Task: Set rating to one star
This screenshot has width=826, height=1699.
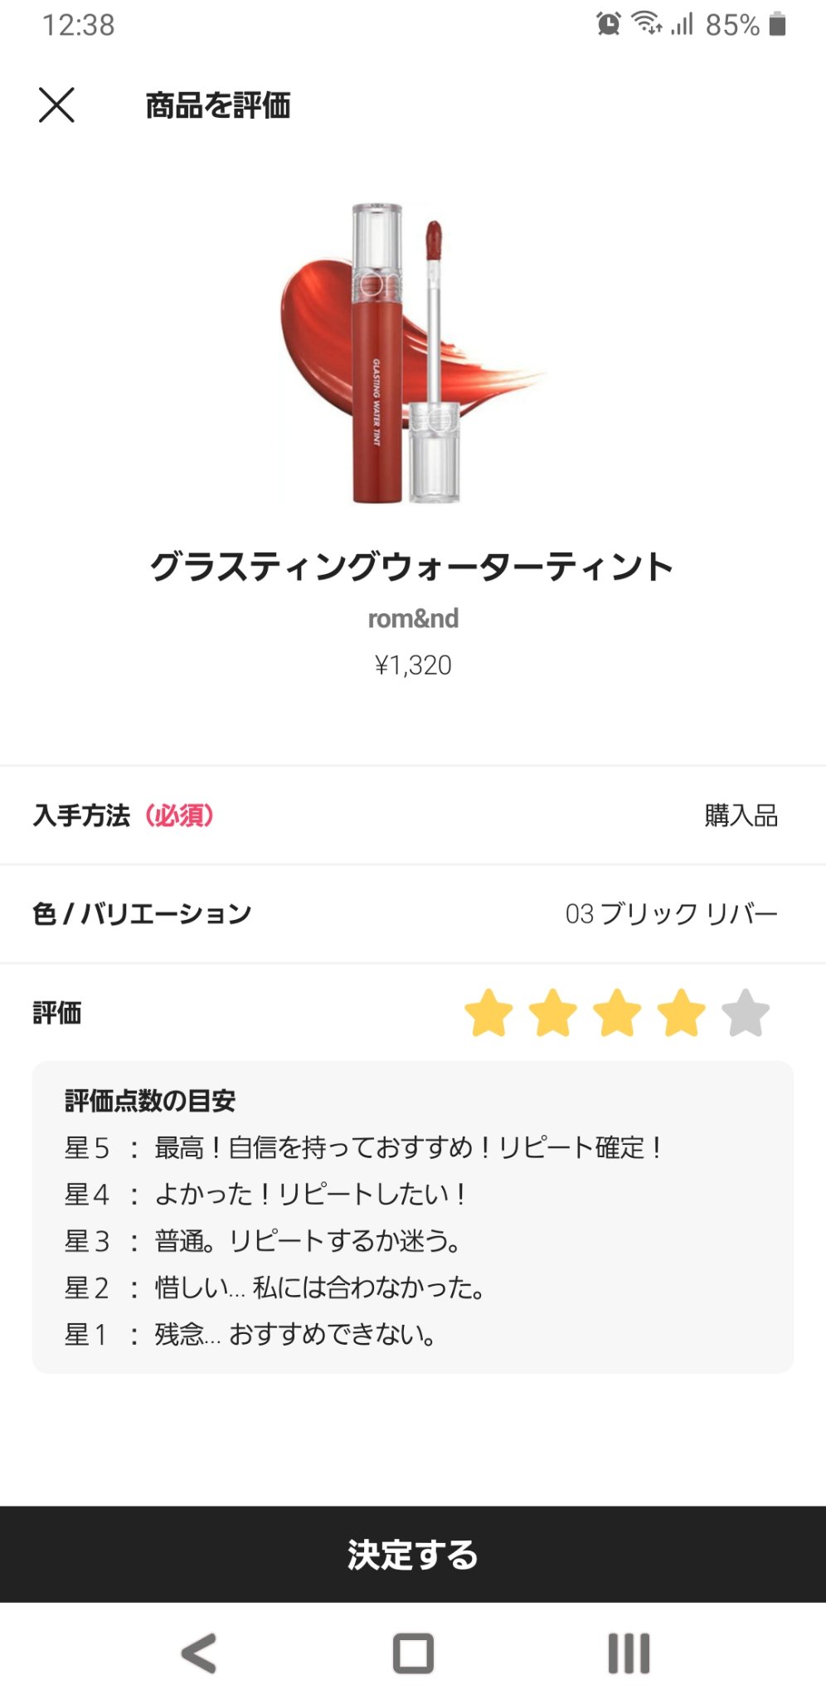Action: (488, 1013)
